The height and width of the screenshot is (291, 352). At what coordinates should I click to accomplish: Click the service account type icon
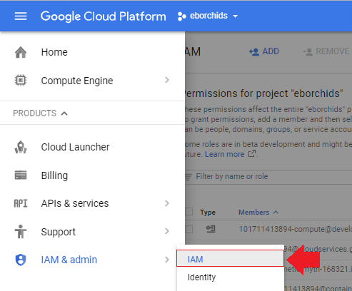[x=211, y=229]
